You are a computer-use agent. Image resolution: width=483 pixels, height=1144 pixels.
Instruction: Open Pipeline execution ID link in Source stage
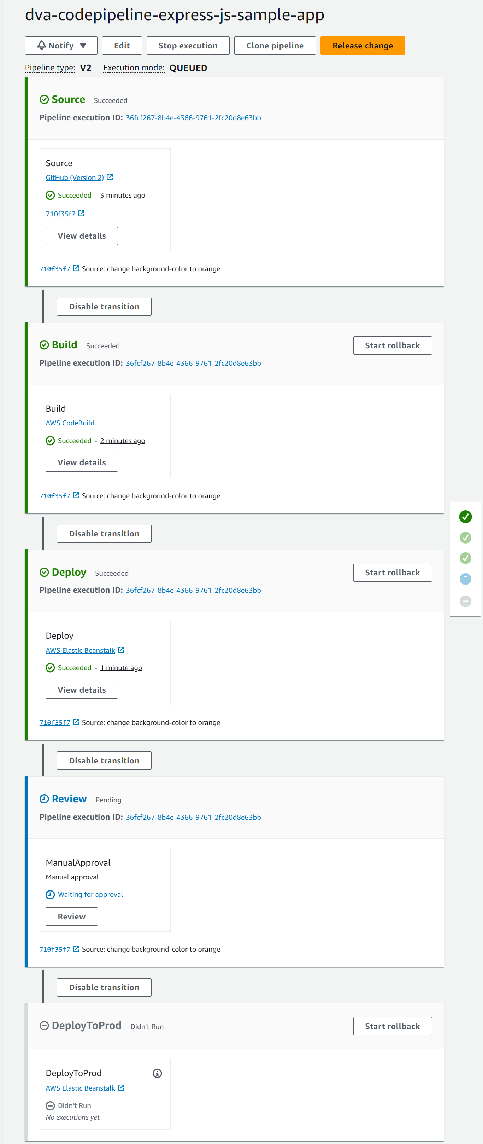click(193, 118)
